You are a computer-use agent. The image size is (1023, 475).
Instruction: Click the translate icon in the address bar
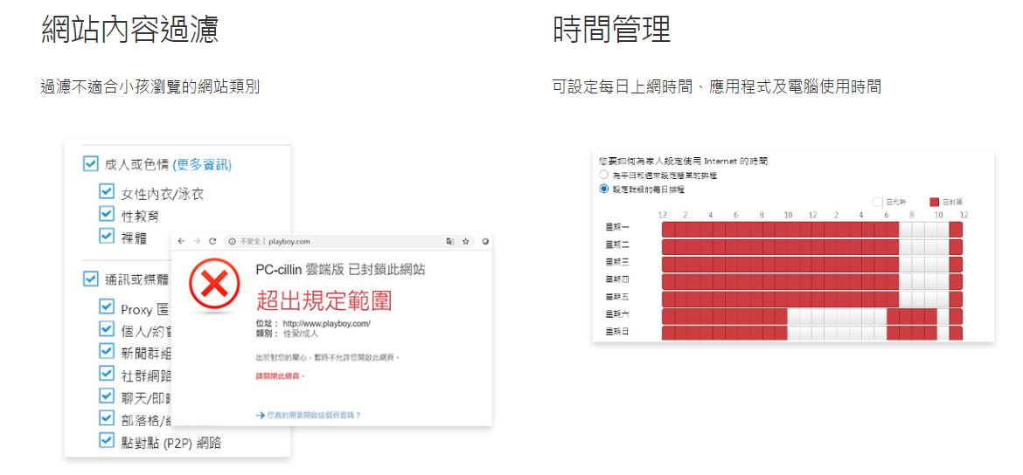(x=449, y=241)
